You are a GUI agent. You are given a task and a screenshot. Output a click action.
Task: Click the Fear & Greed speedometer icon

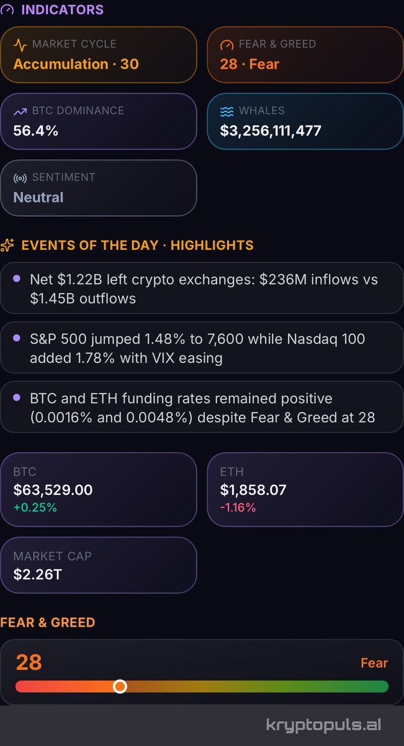click(227, 45)
